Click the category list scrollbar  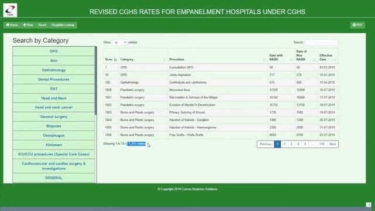pyautogui.click(x=96, y=81)
